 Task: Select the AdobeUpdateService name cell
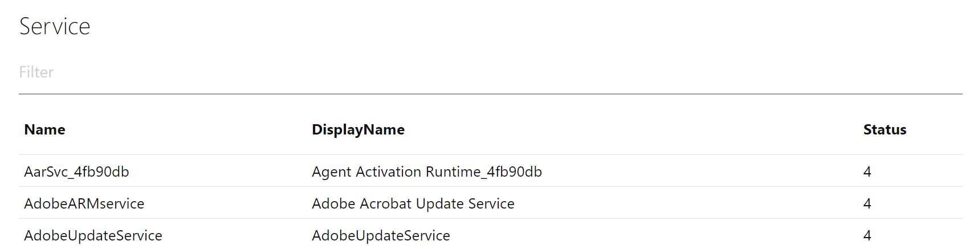point(93,235)
